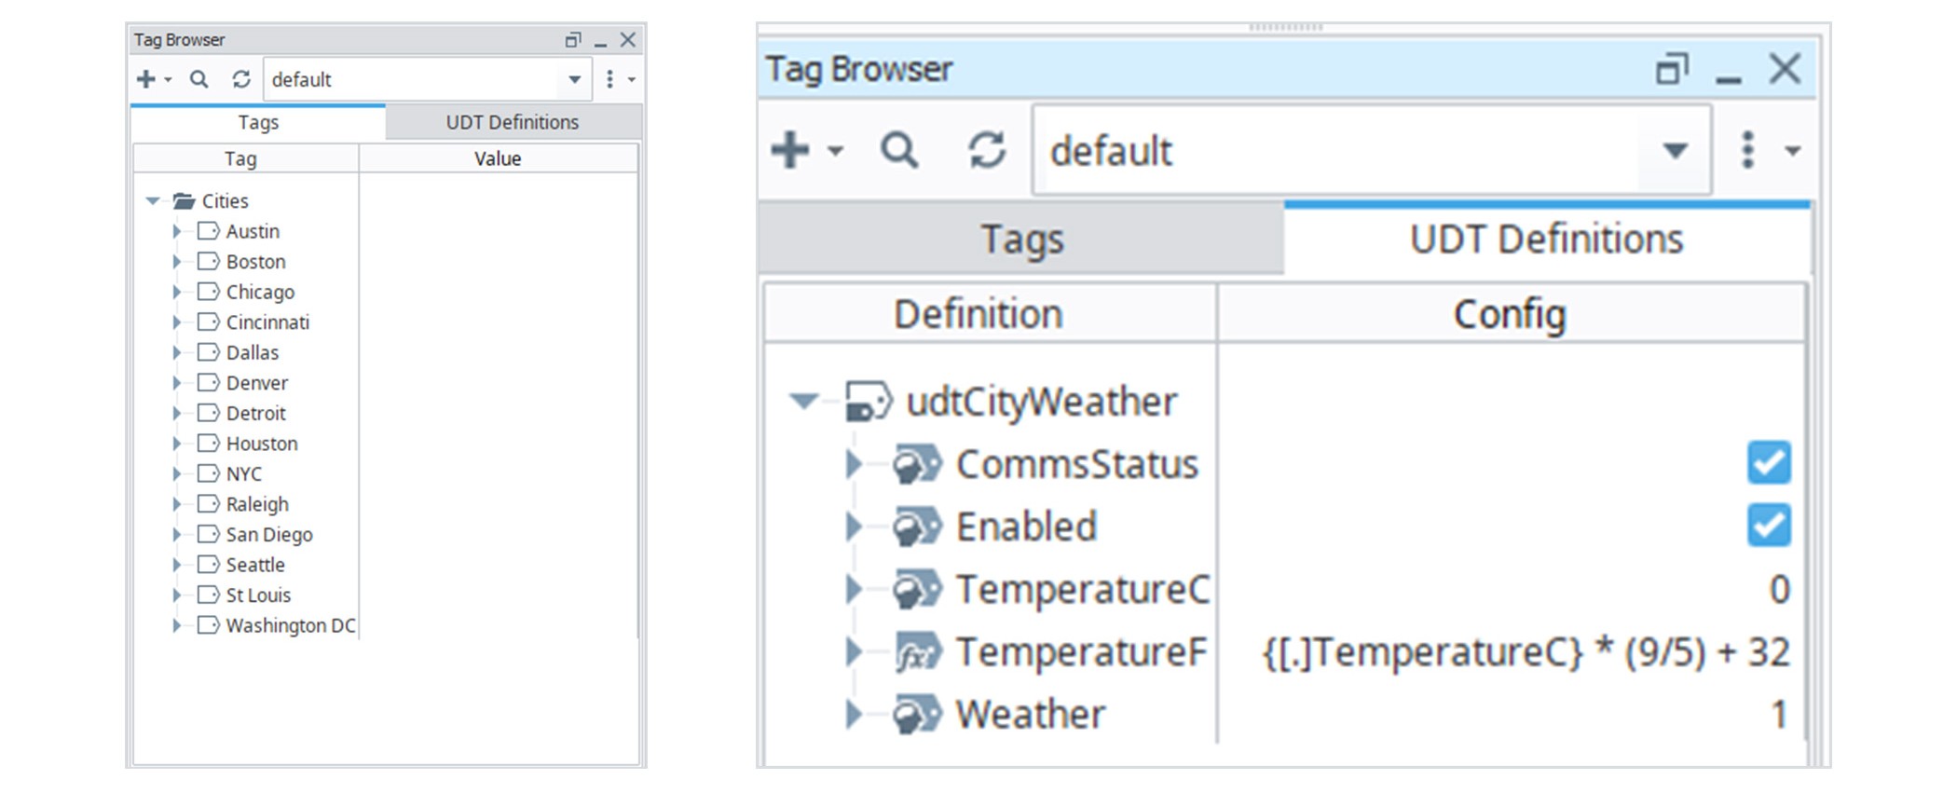This screenshot has width=1957, height=807.
Task: Select the Washington DC tag
Action: pyautogui.click(x=290, y=625)
